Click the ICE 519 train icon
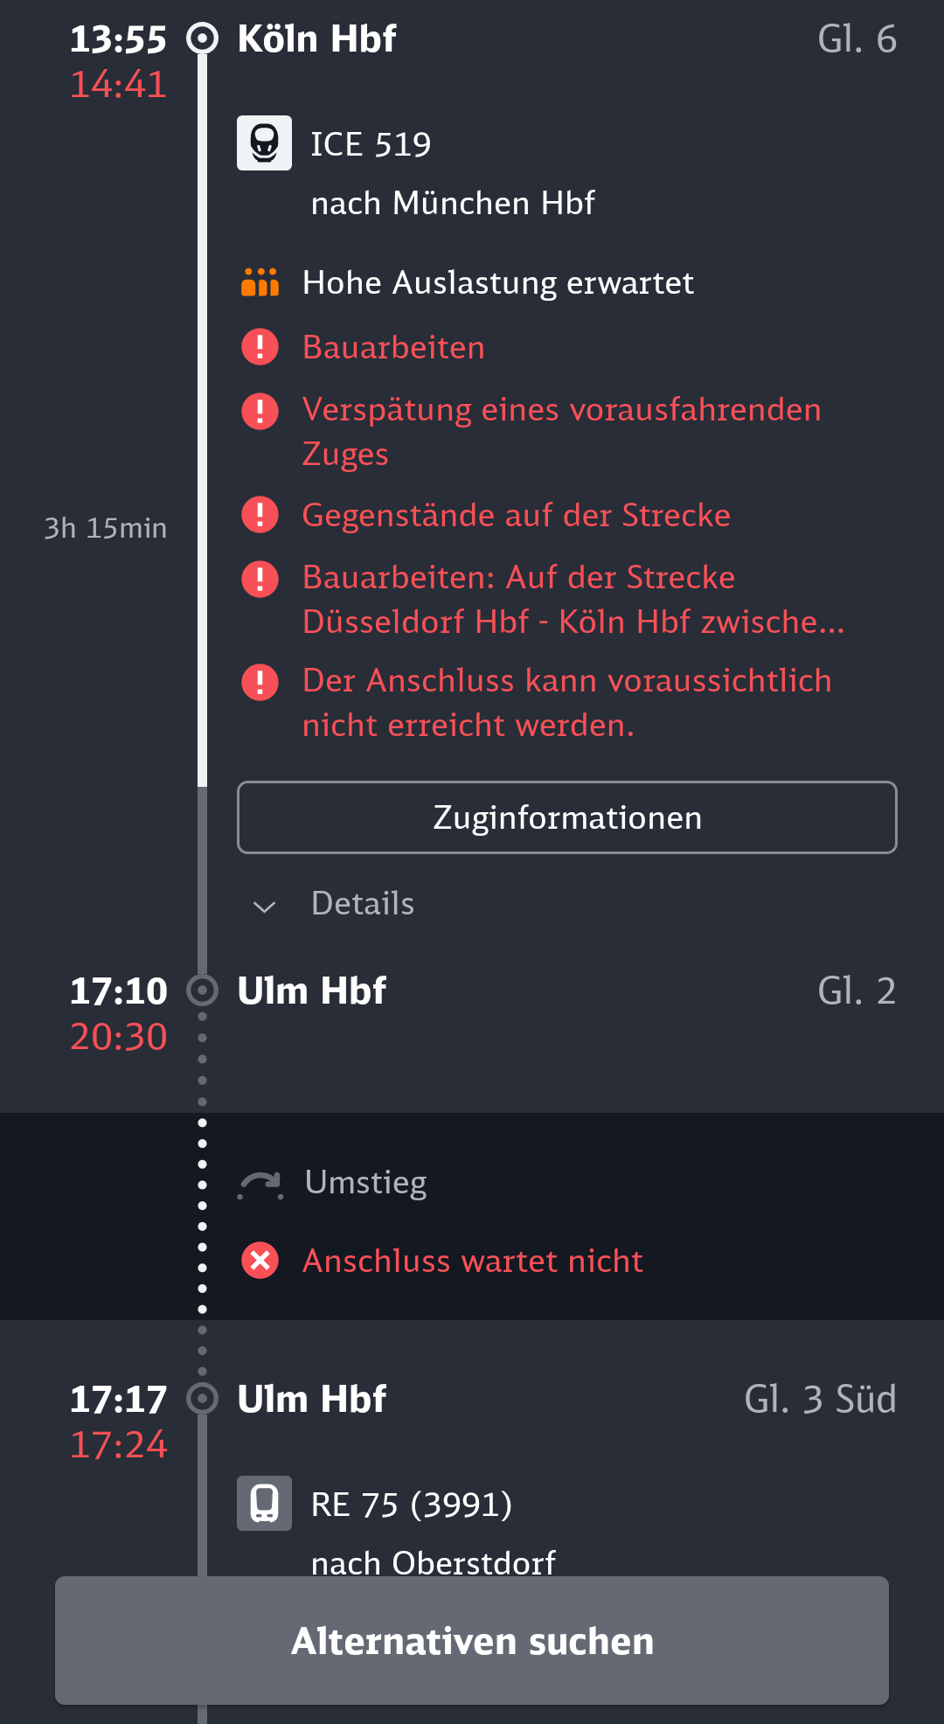This screenshot has width=944, height=1724. tap(264, 143)
